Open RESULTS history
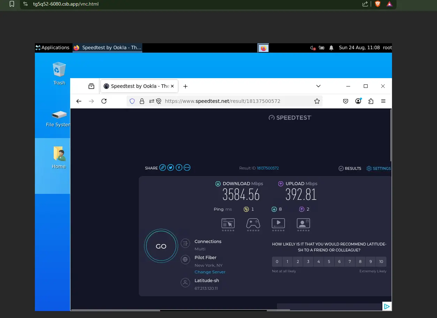This screenshot has width=437, height=318. [x=350, y=168]
